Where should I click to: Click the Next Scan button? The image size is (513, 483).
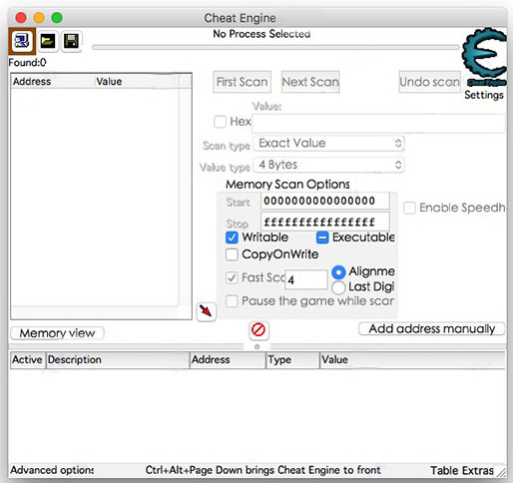click(310, 82)
